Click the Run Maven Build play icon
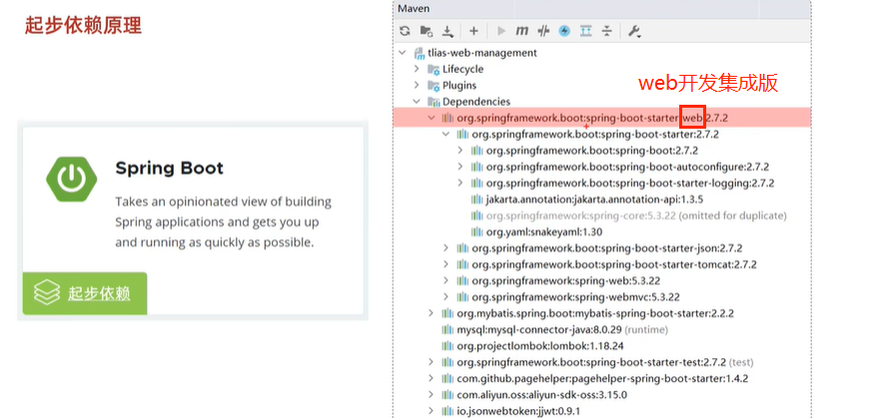The width and height of the screenshot is (873, 418). click(x=501, y=31)
